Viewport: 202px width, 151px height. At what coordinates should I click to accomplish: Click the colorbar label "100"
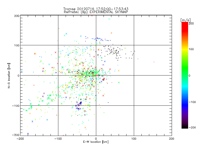tap(191, 49)
